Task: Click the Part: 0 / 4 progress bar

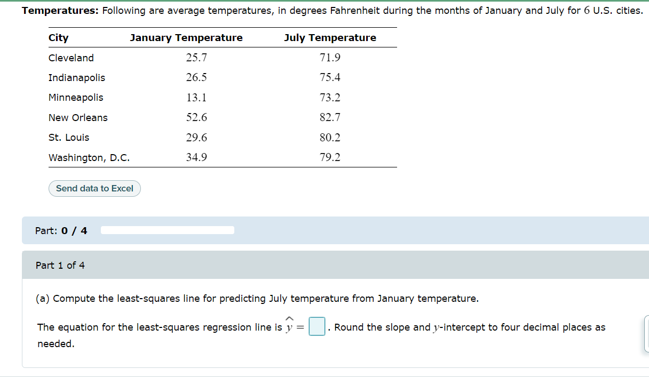Action: (x=167, y=230)
